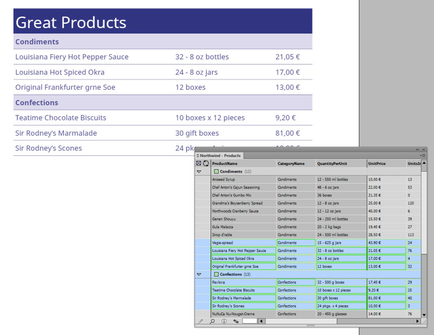Click the Pavlova product name cell
The height and width of the screenshot is (335, 434).
point(244,282)
